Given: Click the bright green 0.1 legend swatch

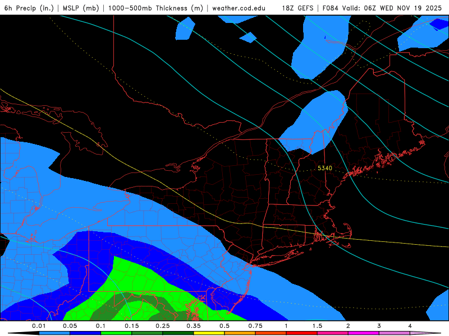Looking at the screenshot, I should coord(116,333).
